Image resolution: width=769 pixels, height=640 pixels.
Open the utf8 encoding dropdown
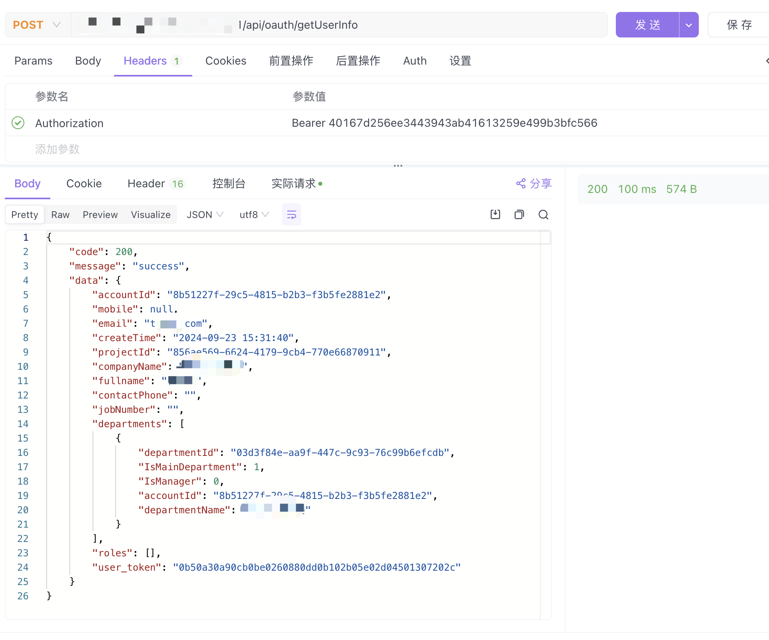tap(254, 214)
